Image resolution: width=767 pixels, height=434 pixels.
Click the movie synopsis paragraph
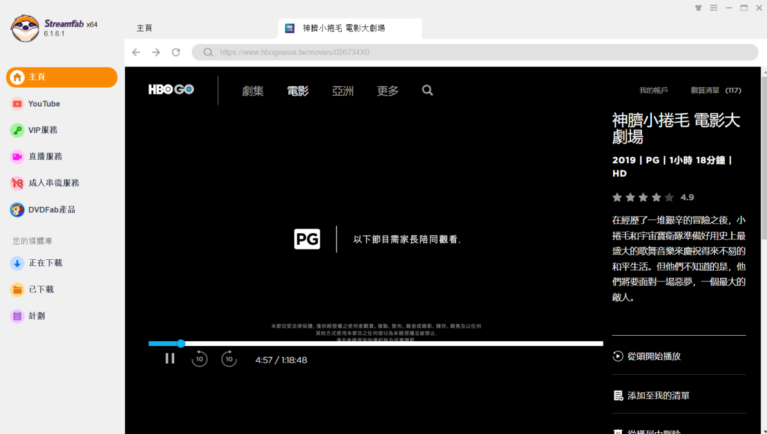(x=679, y=259)
